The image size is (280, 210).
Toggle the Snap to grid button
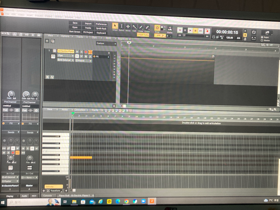tap(157, 27)
